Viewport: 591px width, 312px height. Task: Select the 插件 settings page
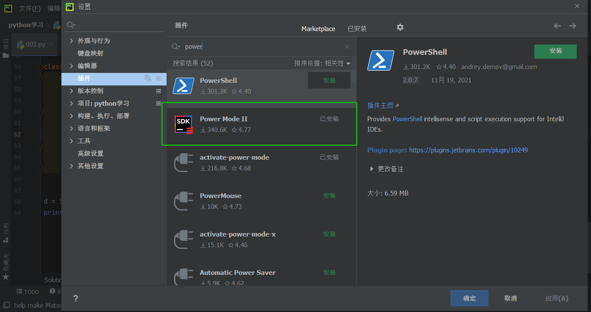pos(114,79)
